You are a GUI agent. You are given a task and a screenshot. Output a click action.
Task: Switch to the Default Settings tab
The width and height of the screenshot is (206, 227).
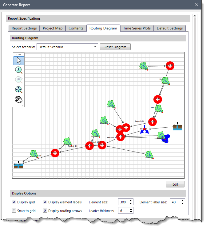coord(170,28)
